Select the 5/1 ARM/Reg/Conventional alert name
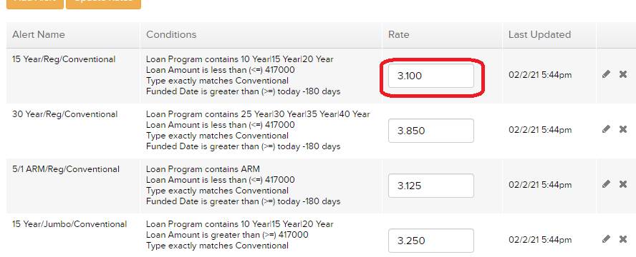Screen dimensions: 636x257 [x=66, y=169]
